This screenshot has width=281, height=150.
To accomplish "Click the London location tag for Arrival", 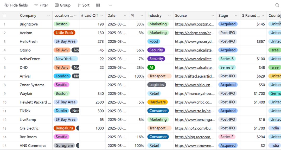I will [62, 76].
